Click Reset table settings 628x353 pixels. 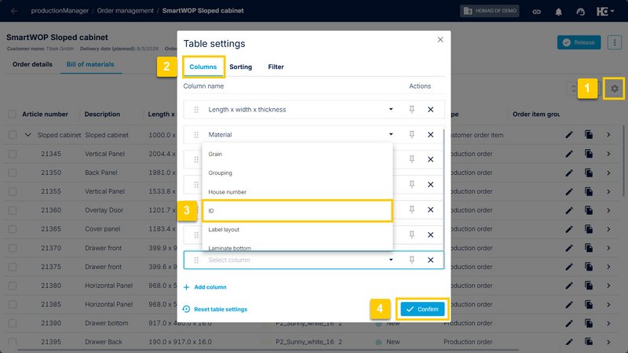tap(214, 309)
